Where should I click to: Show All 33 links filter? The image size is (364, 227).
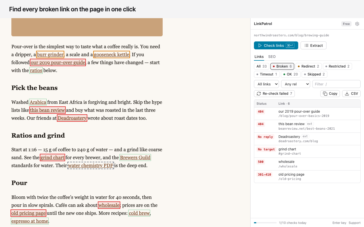262,66
